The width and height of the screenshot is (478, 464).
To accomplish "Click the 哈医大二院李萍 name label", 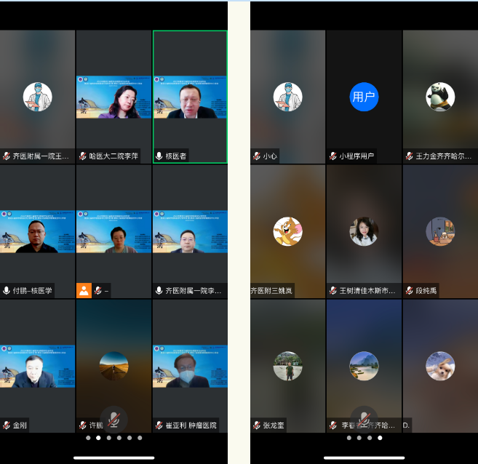I will tap(115, 156).
